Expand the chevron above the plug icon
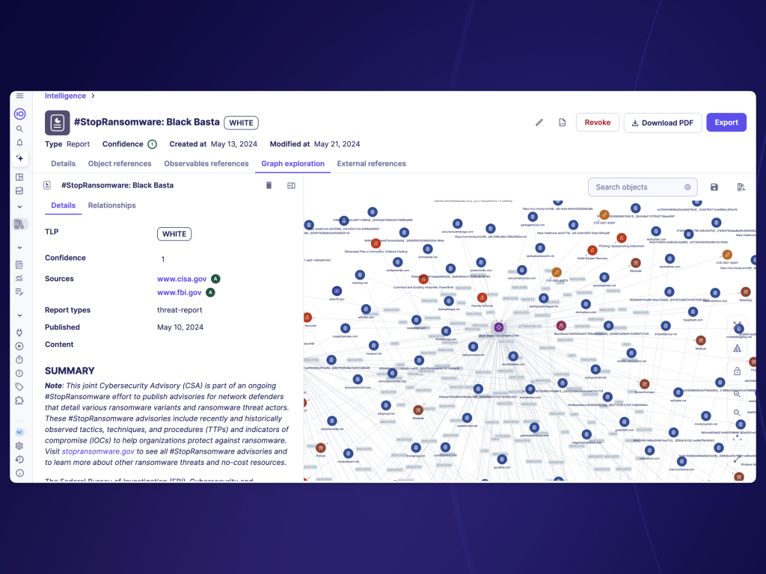The width and height of the screenshot is (766, 574). pos(19,315)
